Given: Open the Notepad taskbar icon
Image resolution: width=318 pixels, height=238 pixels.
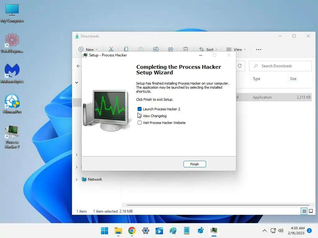Looking at the screenshot, I should pos(187,231).
